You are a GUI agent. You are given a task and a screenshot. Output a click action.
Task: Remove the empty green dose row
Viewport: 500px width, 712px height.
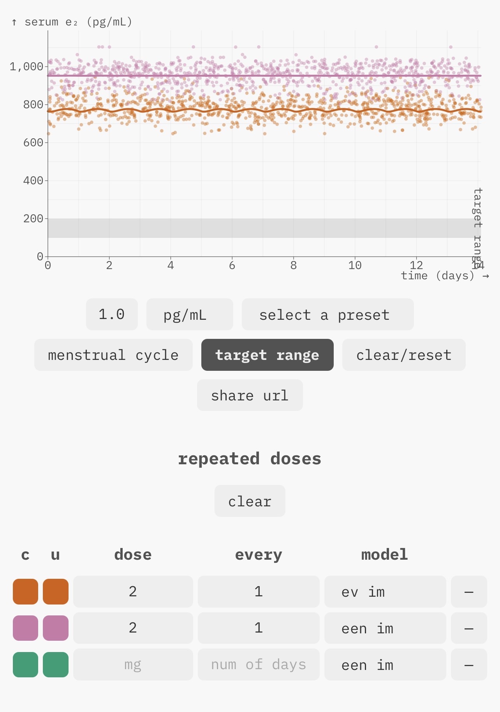(x=468, y=664)
